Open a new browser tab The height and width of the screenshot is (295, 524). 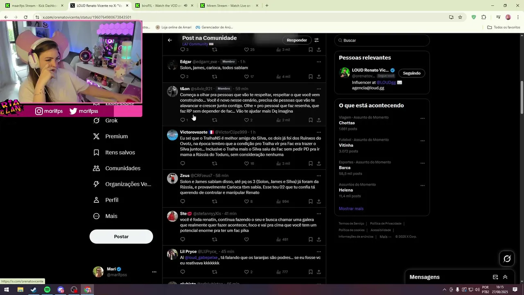(x=267, y=6)
